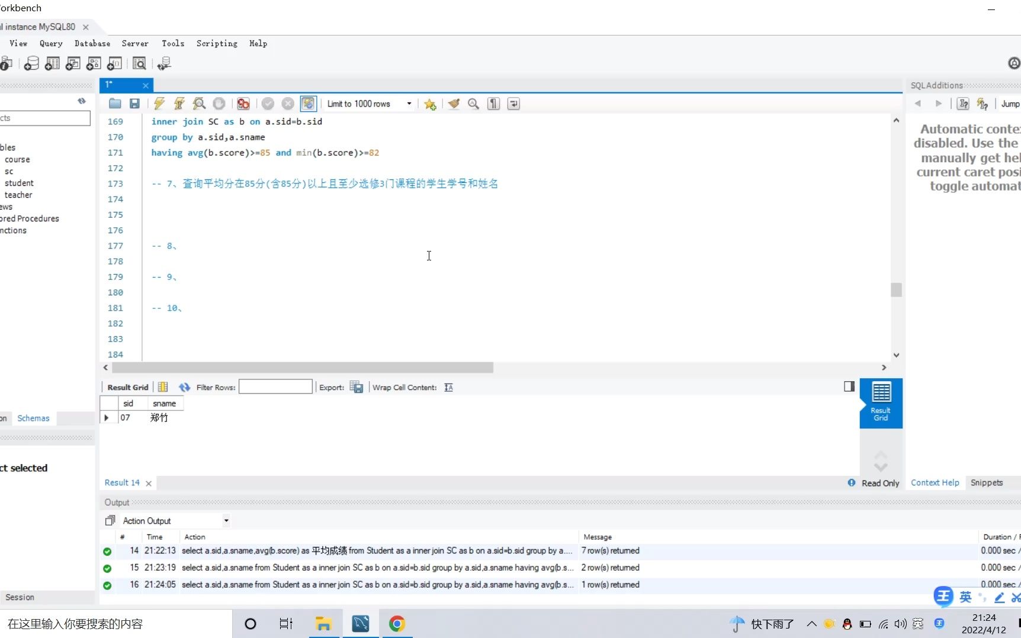
Task: Toggle word wrap icon in editor toolbar
Action: (513, 104)
